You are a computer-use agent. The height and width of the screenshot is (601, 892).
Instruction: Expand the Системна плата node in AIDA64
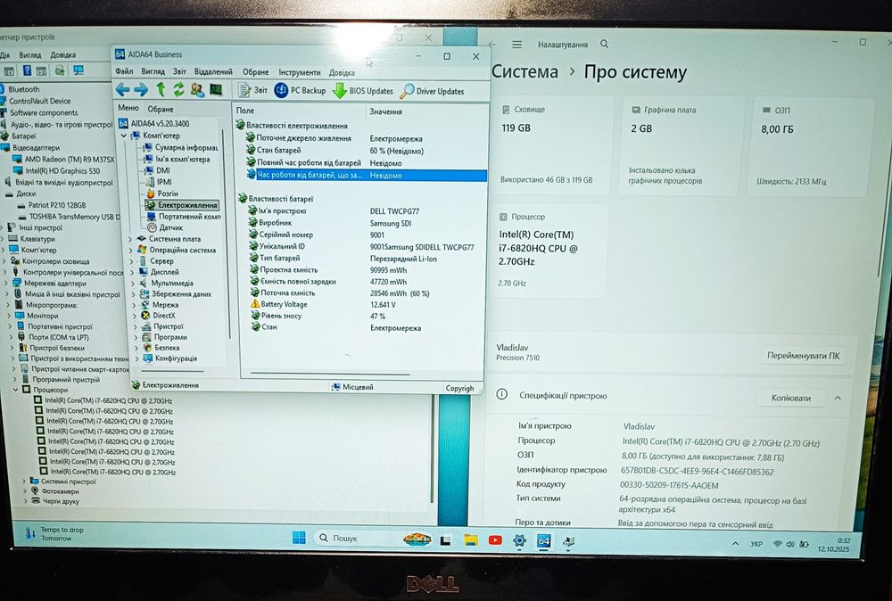coord(130,239)
